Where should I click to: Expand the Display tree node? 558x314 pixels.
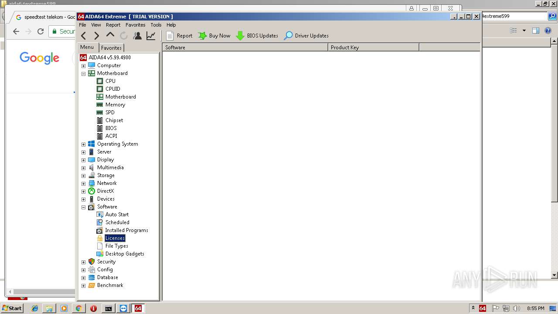(x=84, y=160)
